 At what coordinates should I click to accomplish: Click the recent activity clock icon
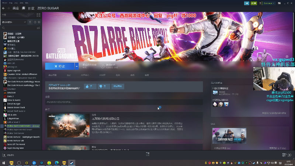point(35,22)
